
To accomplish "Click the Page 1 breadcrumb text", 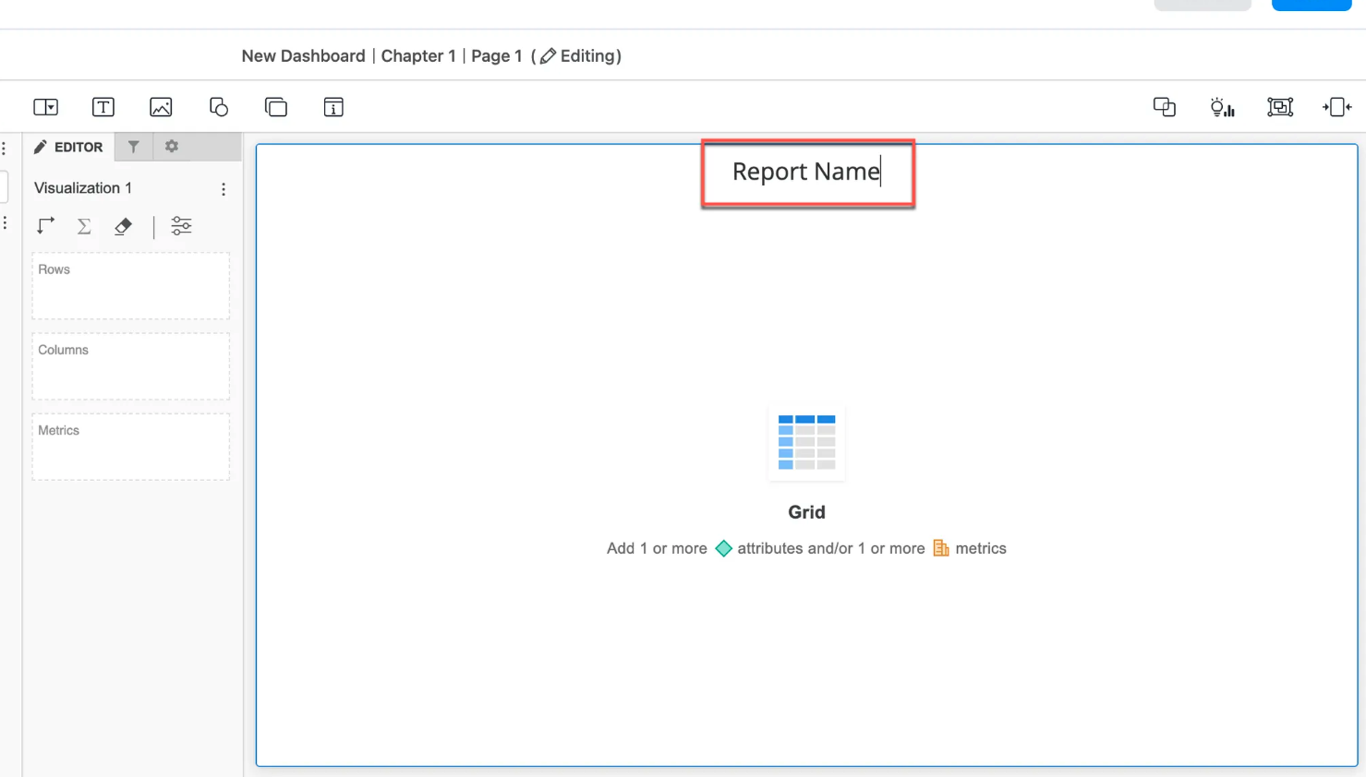I will [x=497, y=56].
